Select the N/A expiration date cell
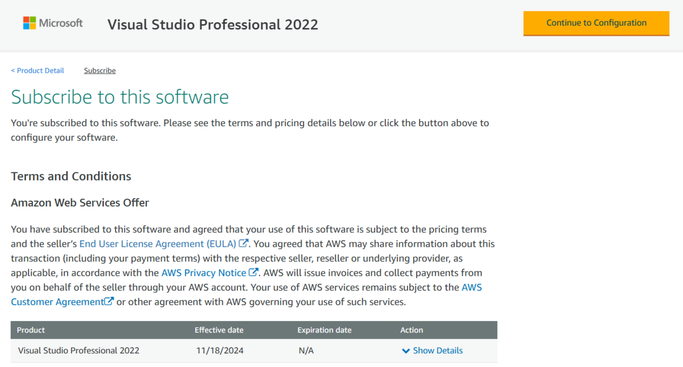Viewport: 683px width, 367px height. point(306,350)
